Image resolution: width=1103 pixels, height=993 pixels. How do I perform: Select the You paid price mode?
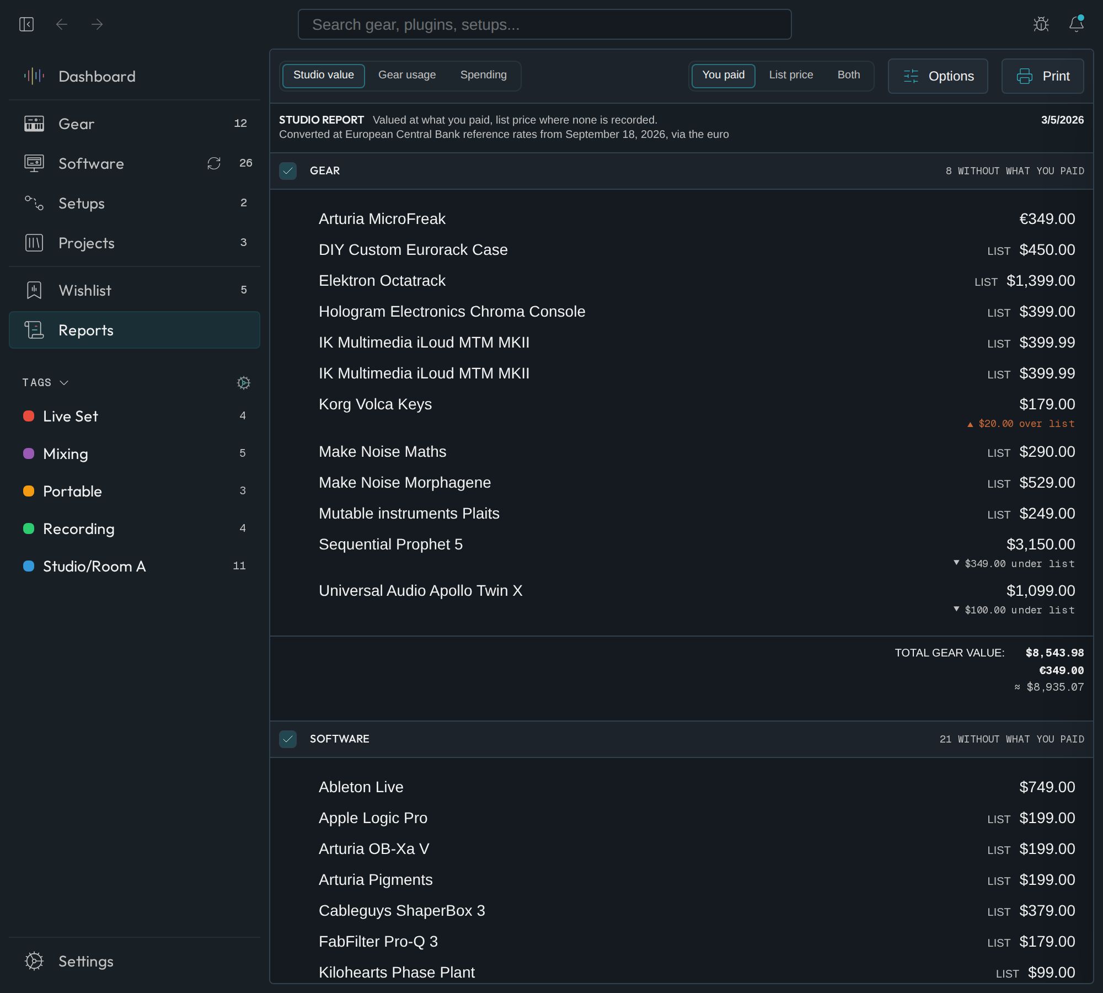click(724, 75)
